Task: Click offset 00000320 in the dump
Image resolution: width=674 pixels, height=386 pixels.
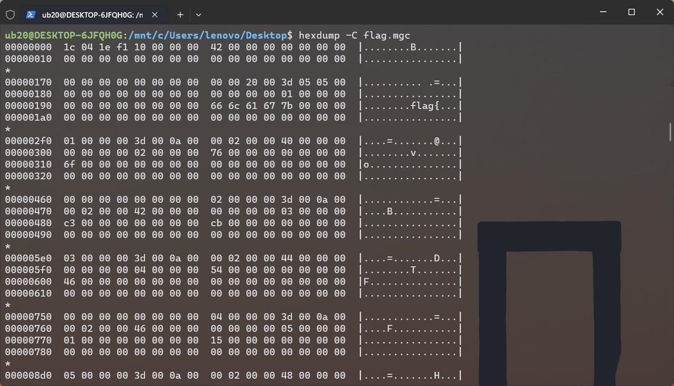Action: [28, 176]
